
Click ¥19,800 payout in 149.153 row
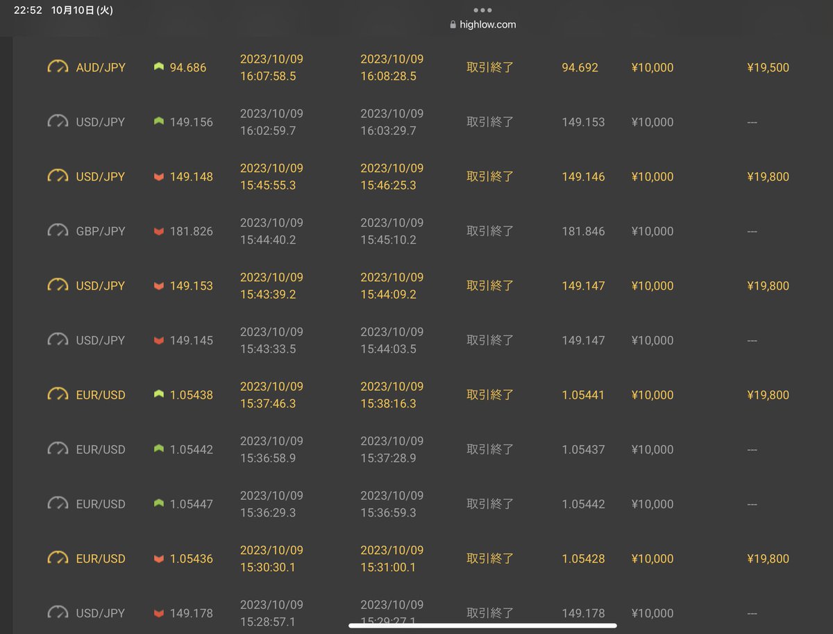click(768, 285)
